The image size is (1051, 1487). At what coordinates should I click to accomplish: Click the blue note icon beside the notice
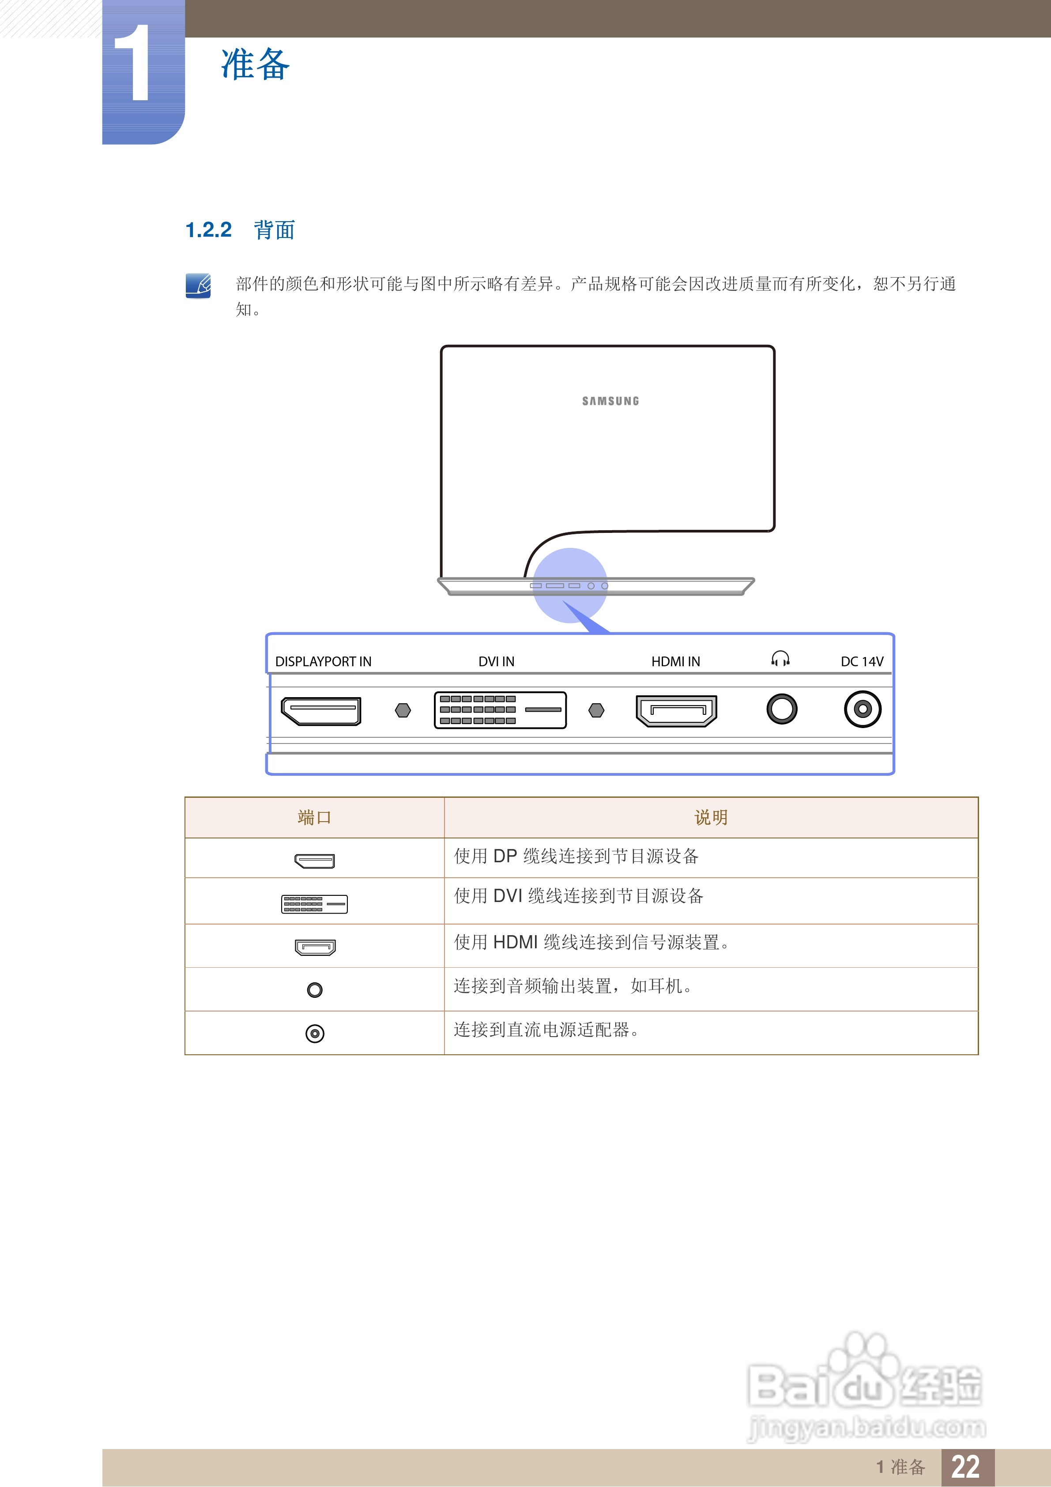[198, 286]
